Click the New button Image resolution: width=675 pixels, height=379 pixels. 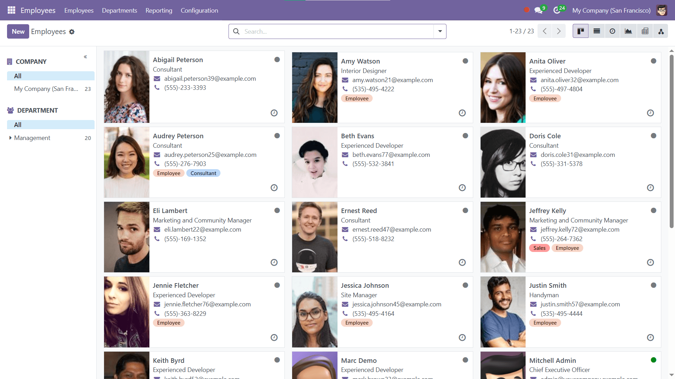point(18,31)
